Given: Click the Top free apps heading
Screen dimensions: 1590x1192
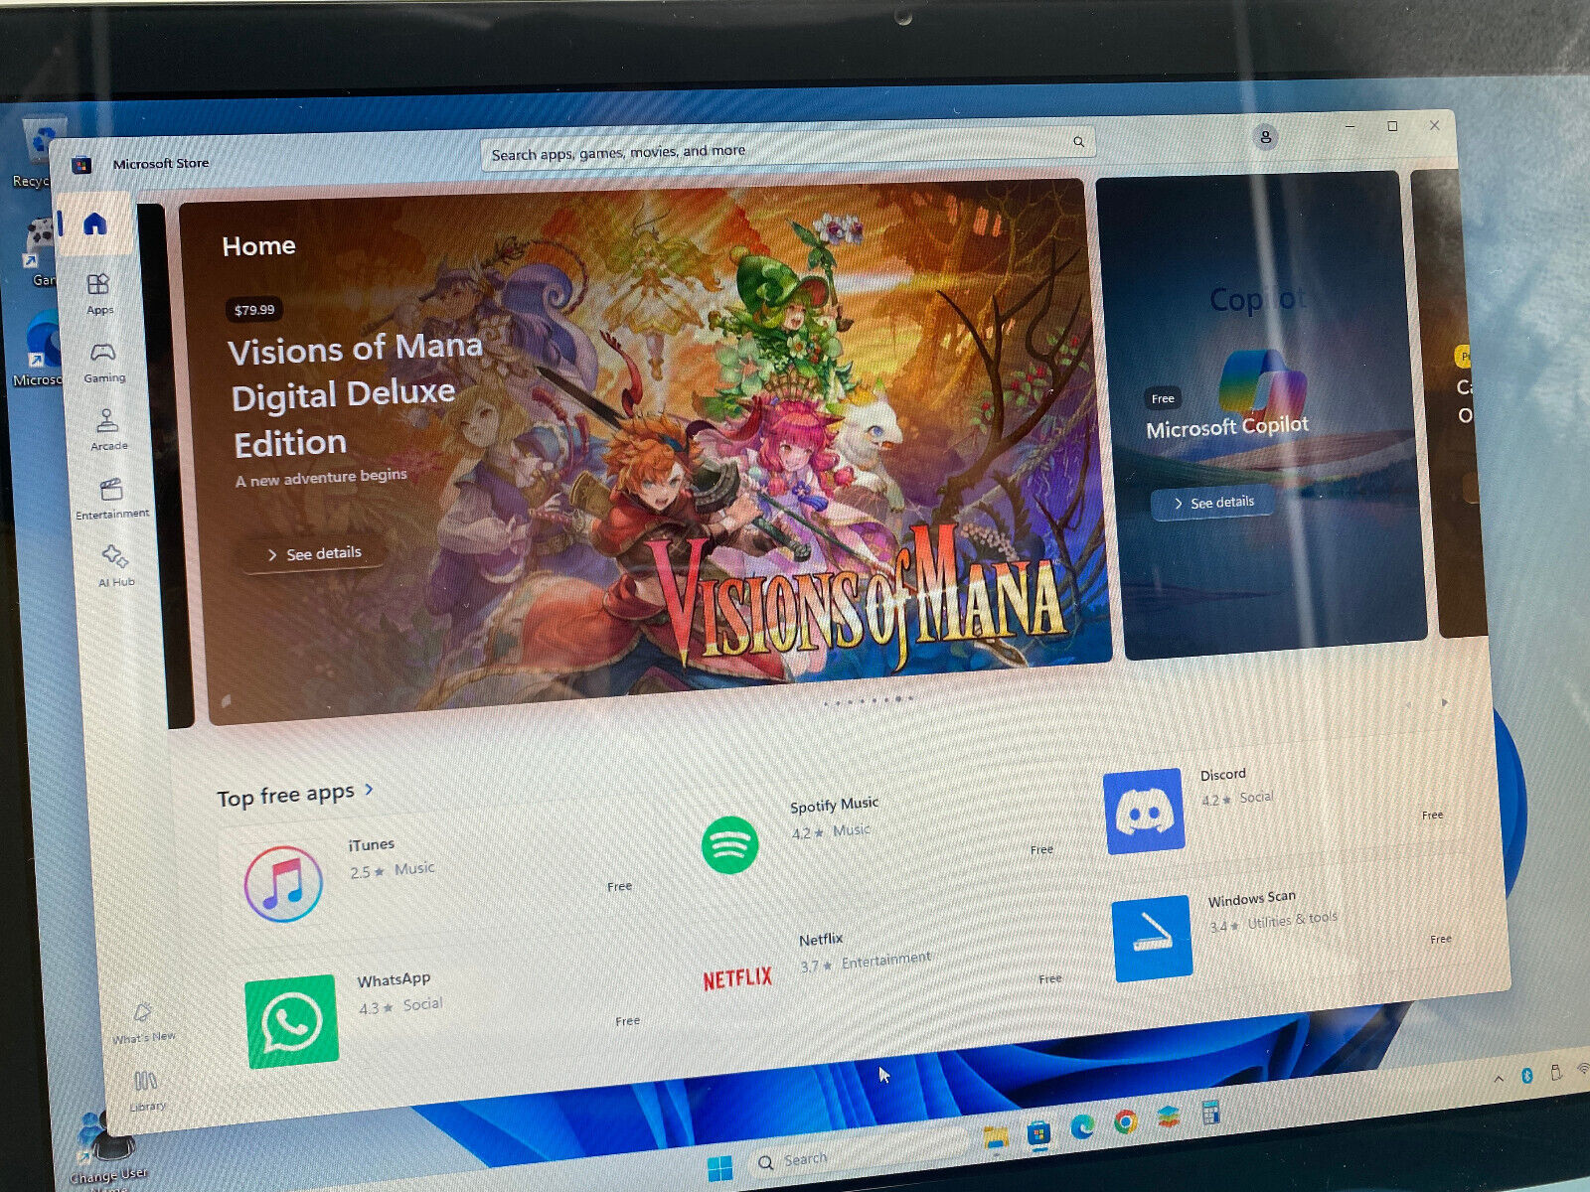Looking at the screenshot, I should pos(286,796).
